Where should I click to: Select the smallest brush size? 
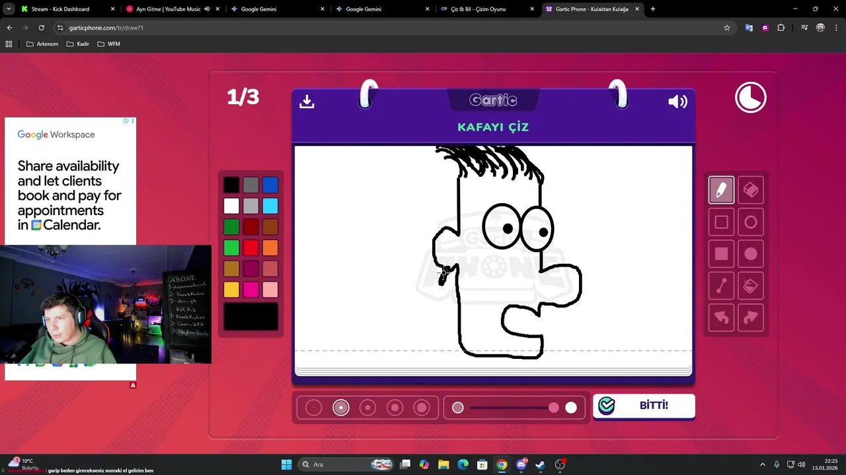point(314,408)
